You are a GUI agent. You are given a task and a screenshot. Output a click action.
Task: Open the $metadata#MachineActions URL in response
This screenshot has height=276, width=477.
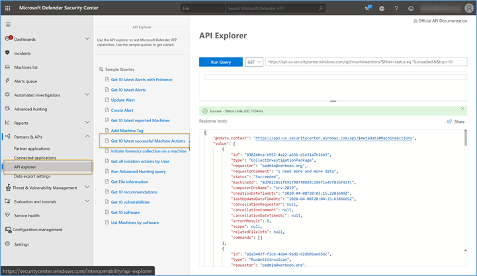point(333,138)
